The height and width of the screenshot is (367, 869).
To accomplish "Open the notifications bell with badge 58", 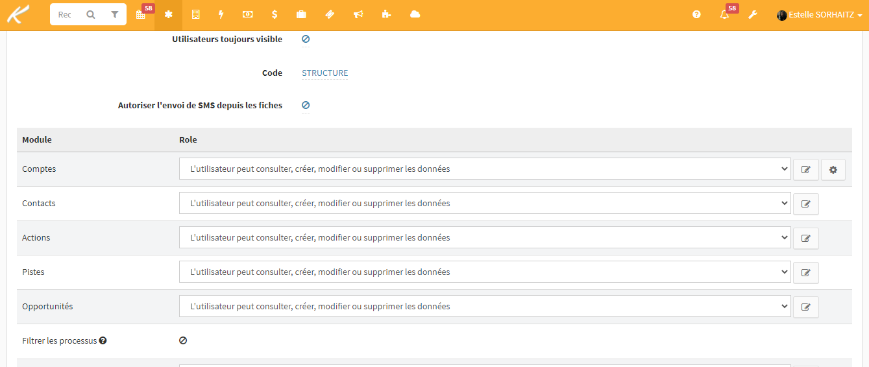I will coord(725,14).
